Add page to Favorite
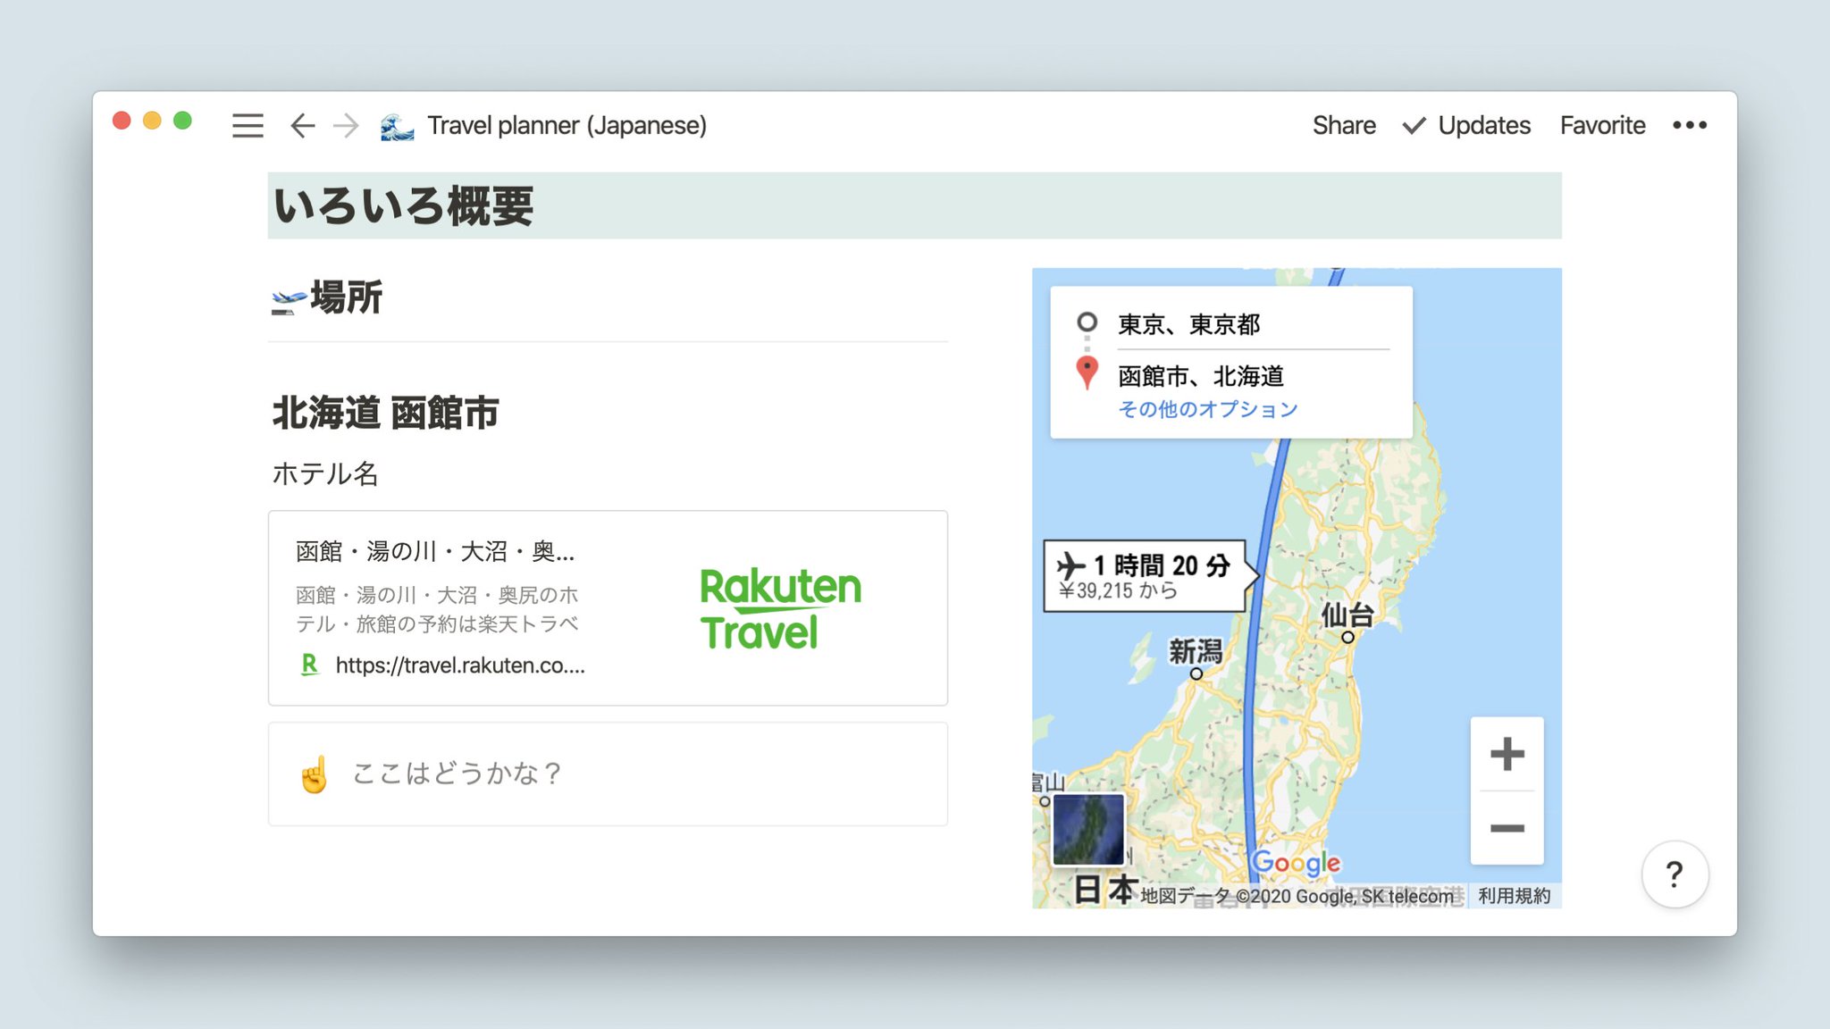Image resolution: width=1830 pixels, height=1029 pixels. 1602,125
